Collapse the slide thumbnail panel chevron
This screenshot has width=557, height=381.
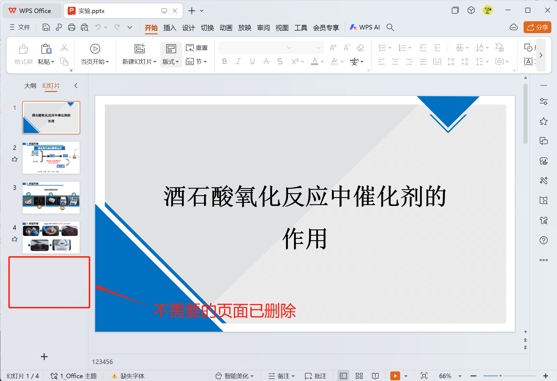pos(76,86)
